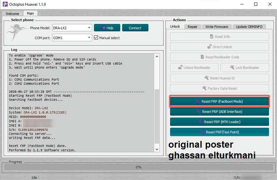Screen dimensions: 277x180
Task: Click log line 'Reset FRP (Fastboot Mode) done.'
Action: point(38,146)
